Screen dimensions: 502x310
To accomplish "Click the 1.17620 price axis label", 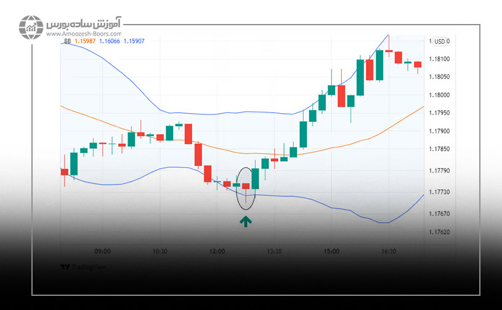I will [439, 232].
